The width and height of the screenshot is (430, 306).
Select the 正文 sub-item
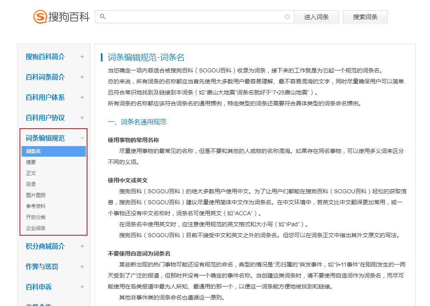pos(31,173)
